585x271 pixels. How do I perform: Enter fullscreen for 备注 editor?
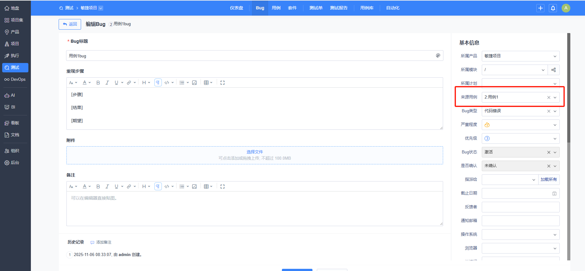coord(222,186)
